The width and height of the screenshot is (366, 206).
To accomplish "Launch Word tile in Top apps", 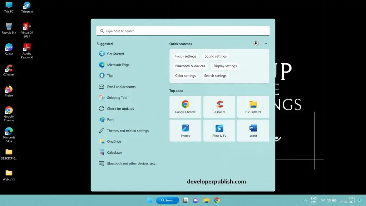I will [253, 131].
